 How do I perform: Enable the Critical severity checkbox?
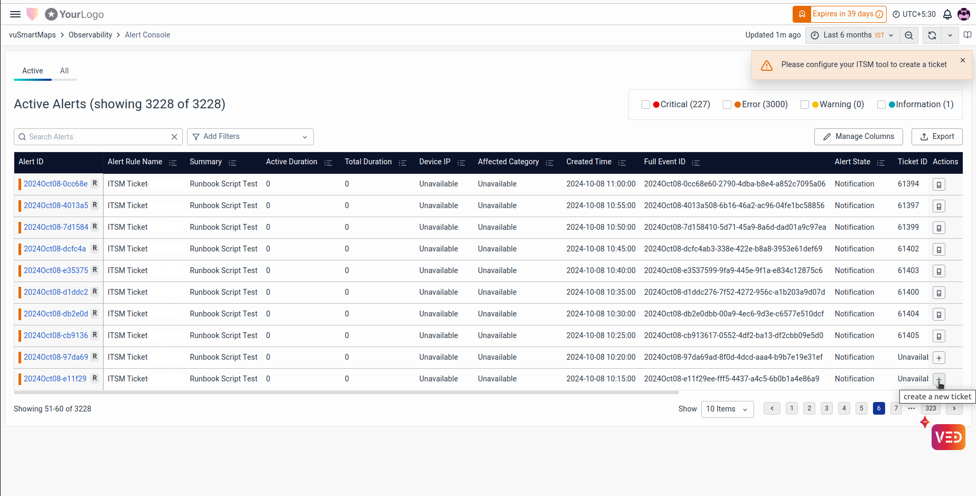click(x=645, y=105)
